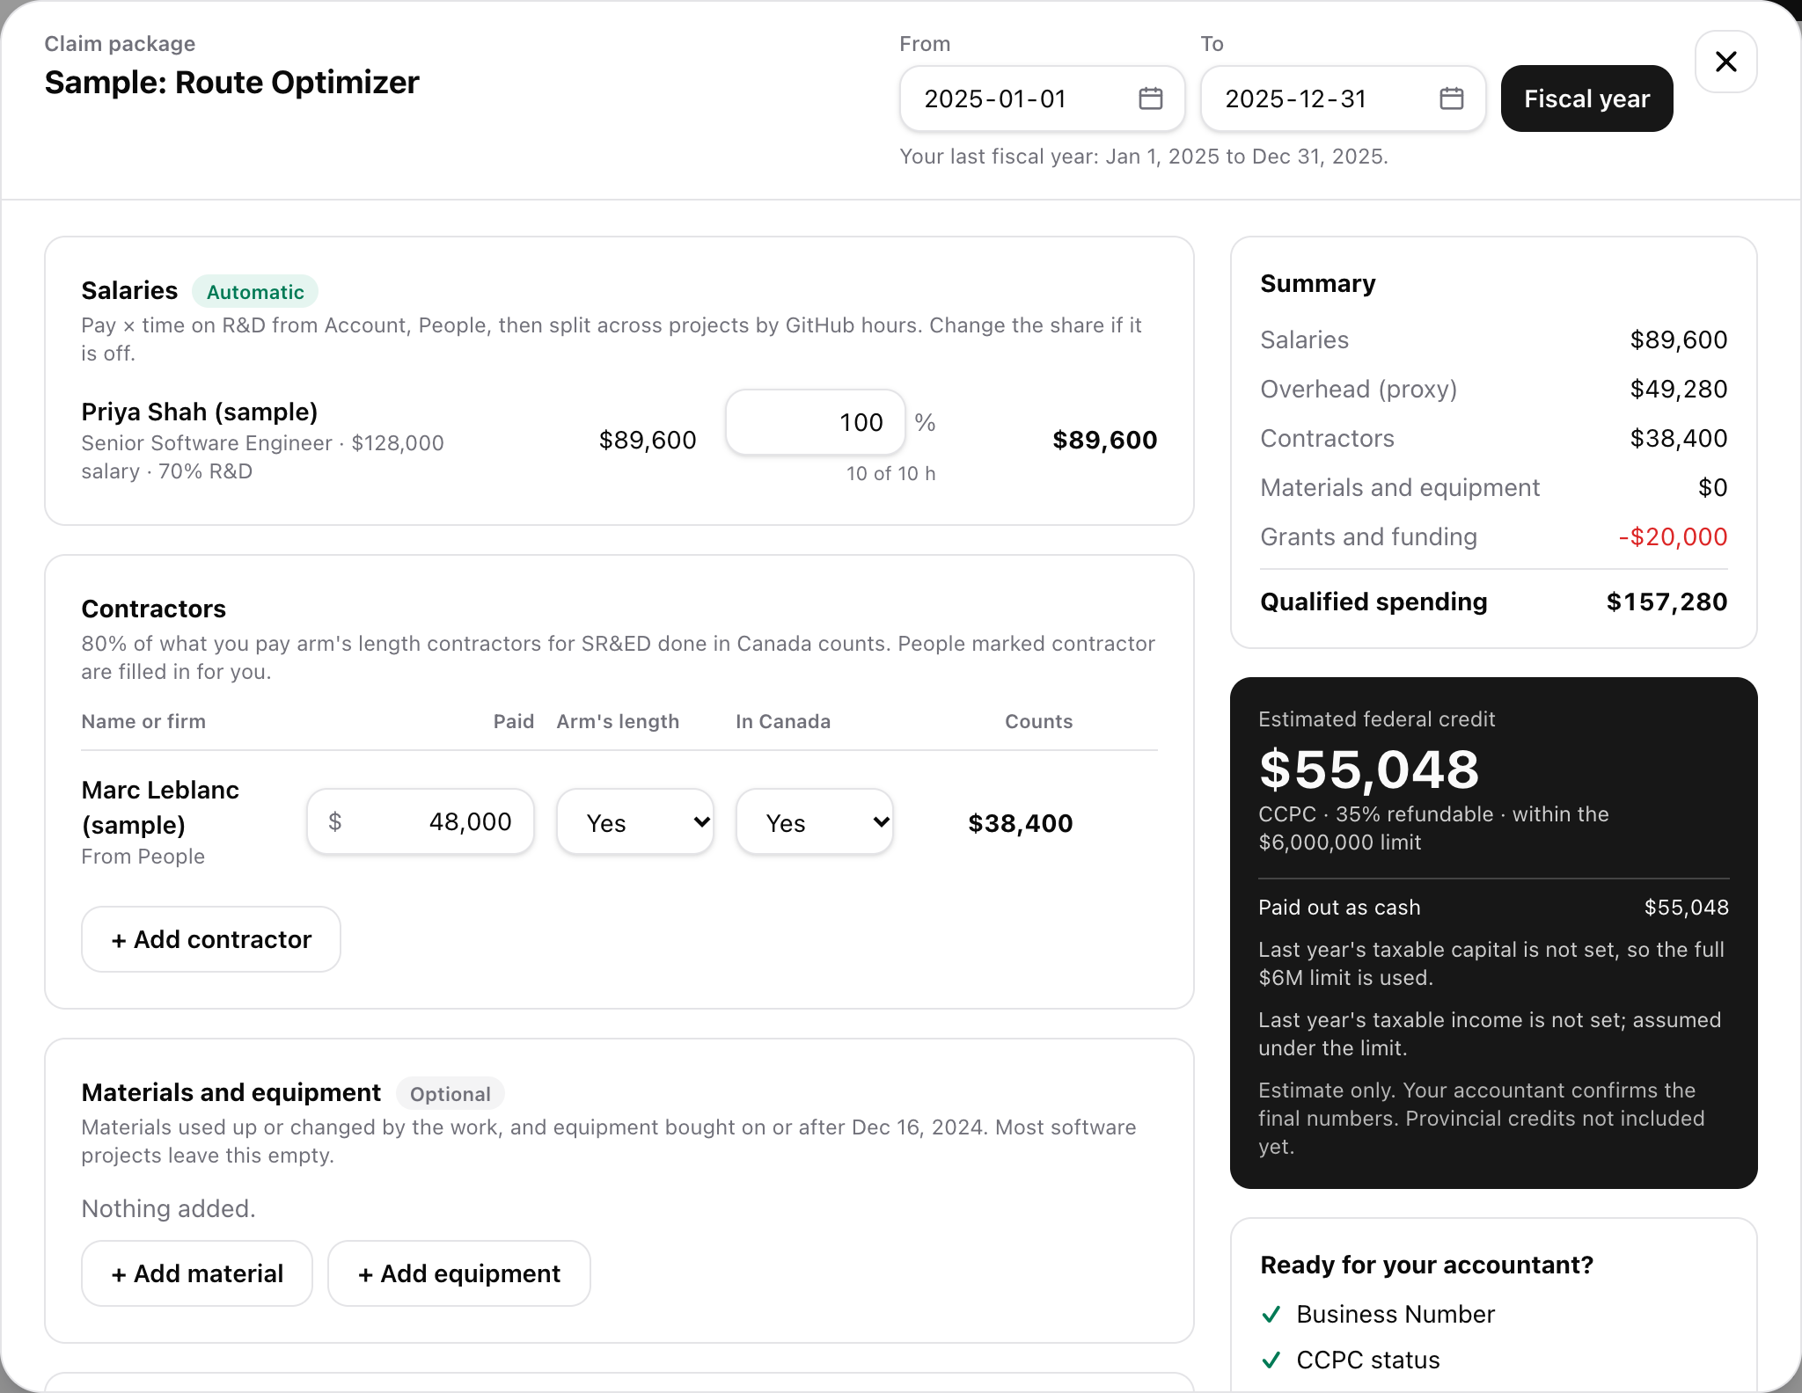Select the Priya Shah (sample) name
Viewport: 1802px width, 1393px height.
200,412
